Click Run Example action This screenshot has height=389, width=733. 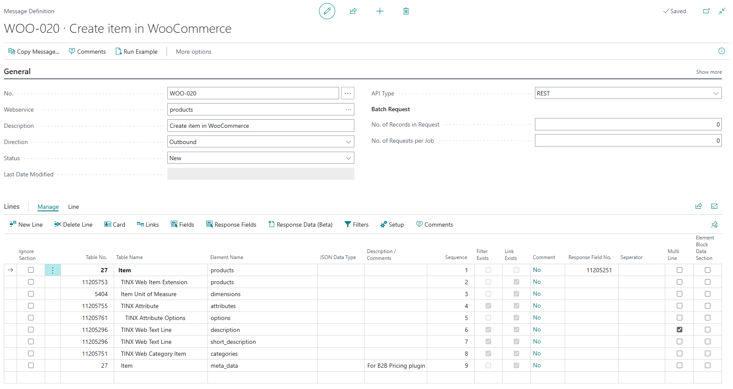point(136,52)
